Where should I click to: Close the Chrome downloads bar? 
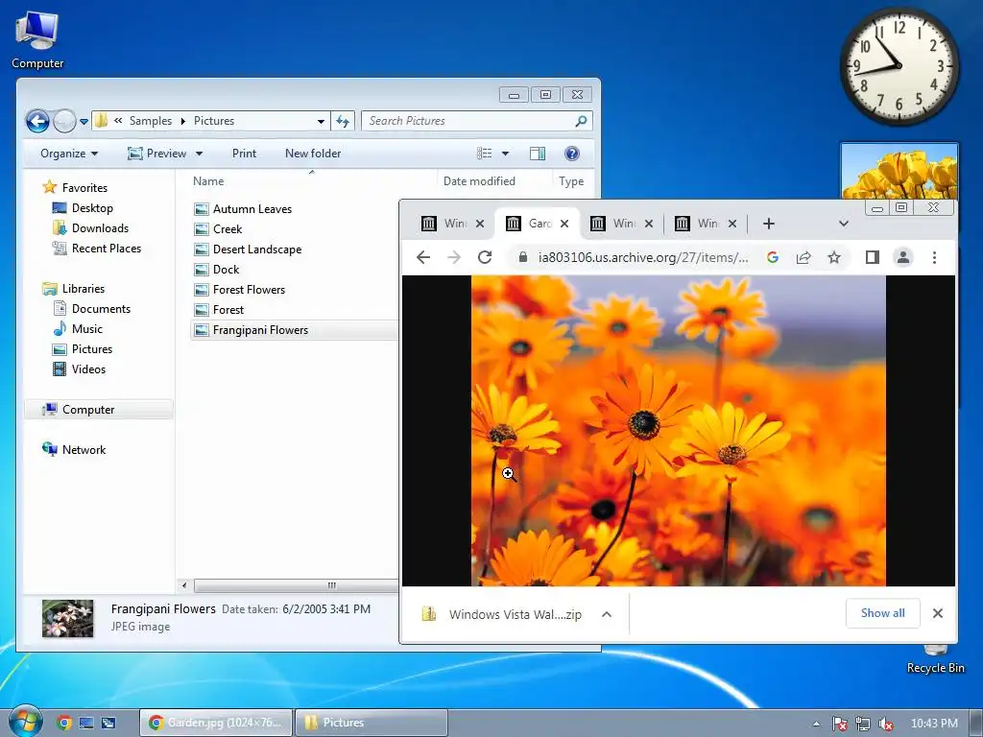coord(938,613)
